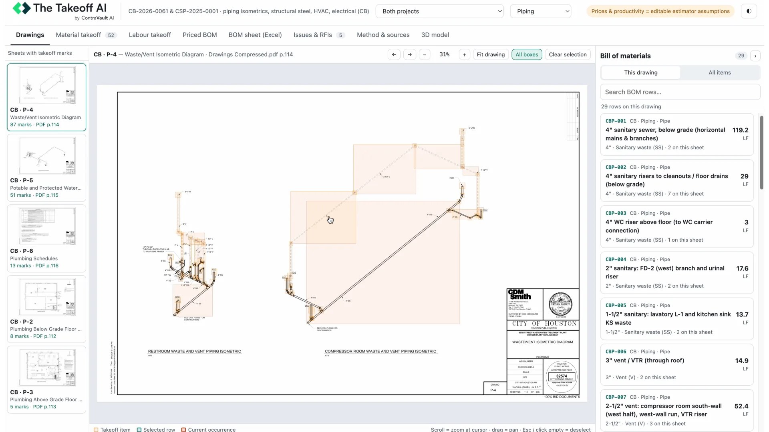Select CBP-005 lavatory L-1 row
Image resolution: width=769 pixels, height=432 pixels.
[676, 319]
